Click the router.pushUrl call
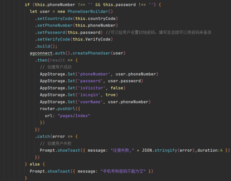Screen dimensions: 231x181 57,109
